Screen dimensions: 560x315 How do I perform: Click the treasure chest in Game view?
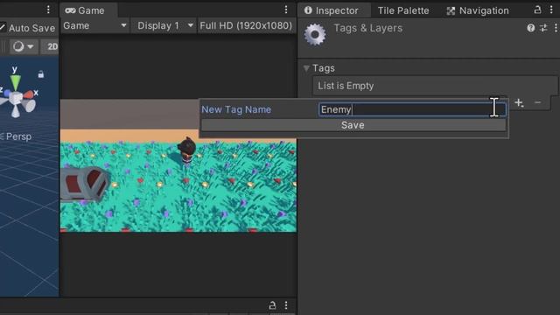(84, 185)
